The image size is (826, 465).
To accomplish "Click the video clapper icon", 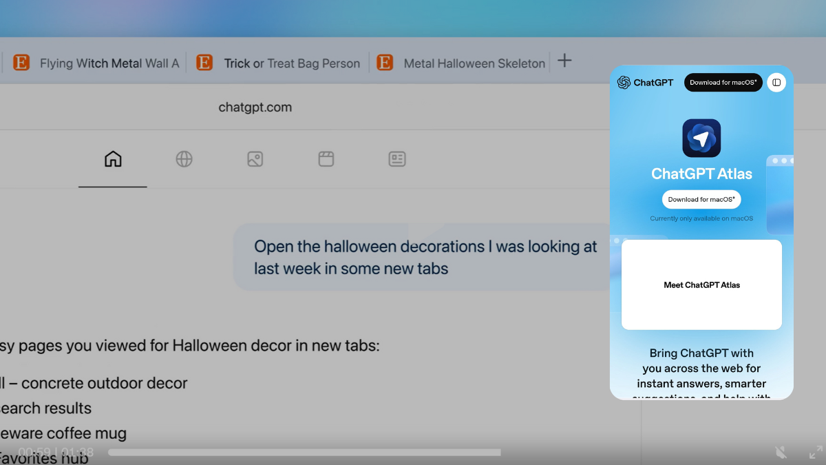I will 326,159.
